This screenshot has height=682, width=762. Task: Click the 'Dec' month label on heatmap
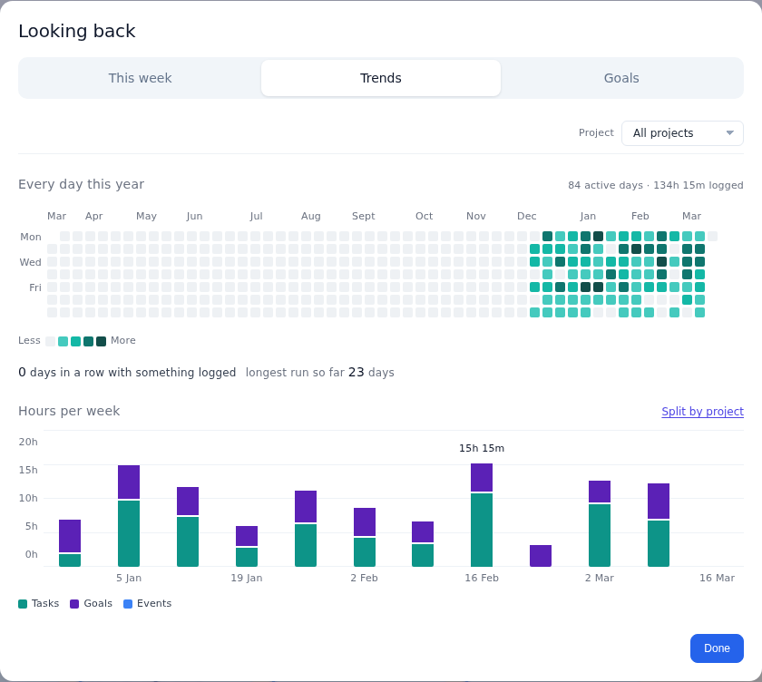pyautogui.click(x=527, y=216)
